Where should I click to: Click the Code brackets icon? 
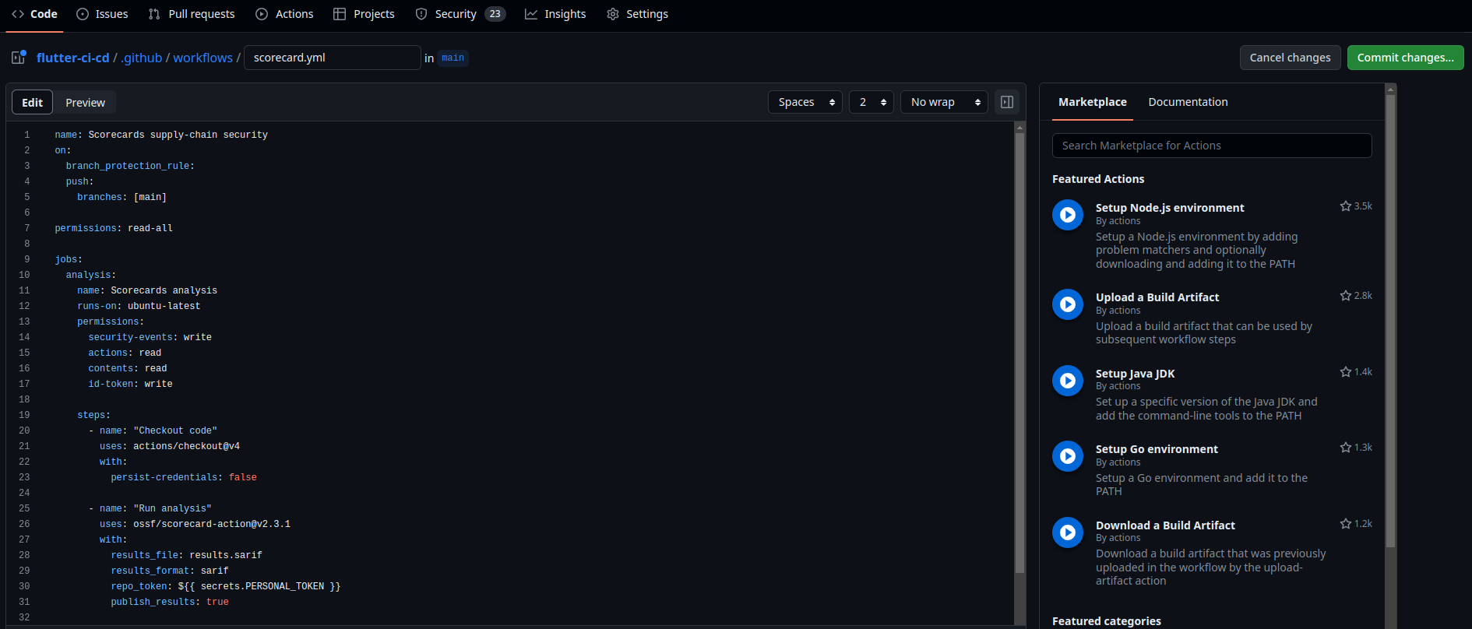(x=18, y=14)
